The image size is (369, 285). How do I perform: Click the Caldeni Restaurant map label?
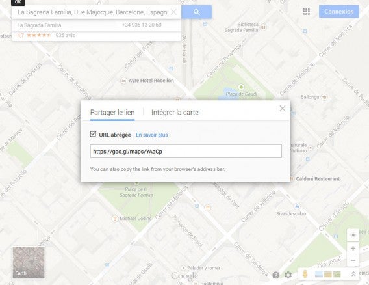(x=318, y=179)
